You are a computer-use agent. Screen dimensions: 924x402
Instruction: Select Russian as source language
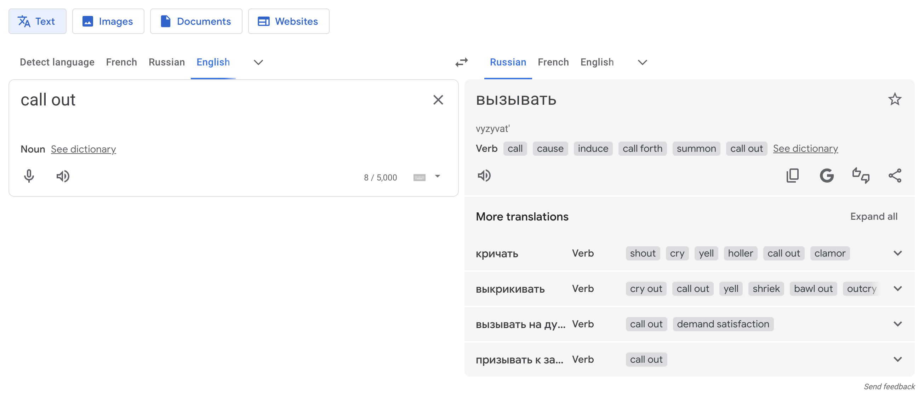tap(166, 62)
